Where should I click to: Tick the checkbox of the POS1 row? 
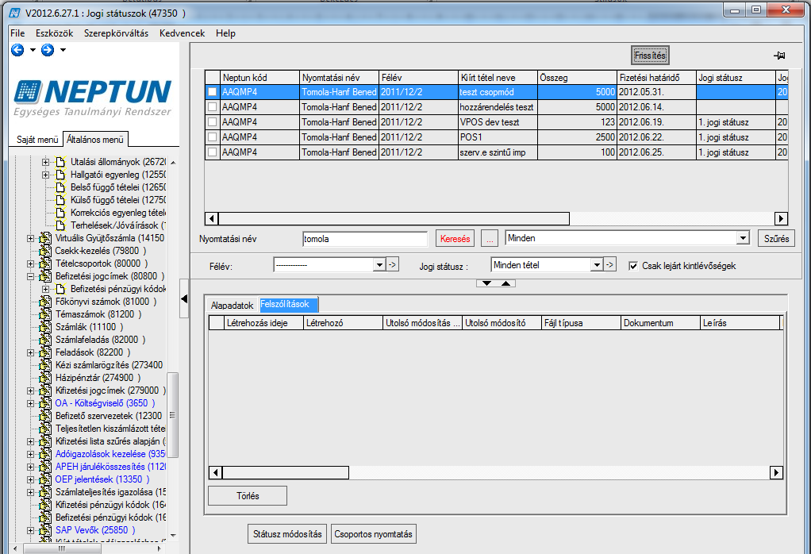coord(212,137)
